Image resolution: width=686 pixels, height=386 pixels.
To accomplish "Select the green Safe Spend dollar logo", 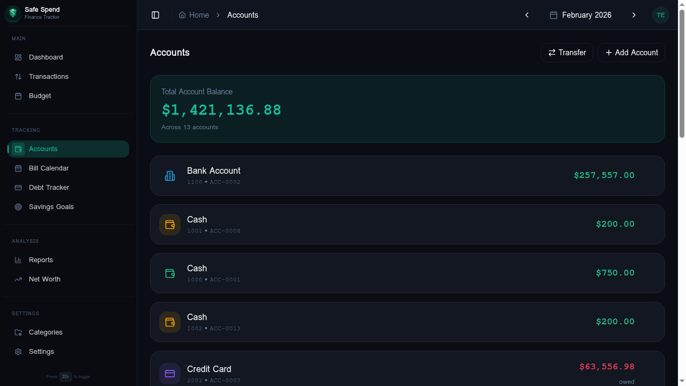I will click(x=12, y=13).
